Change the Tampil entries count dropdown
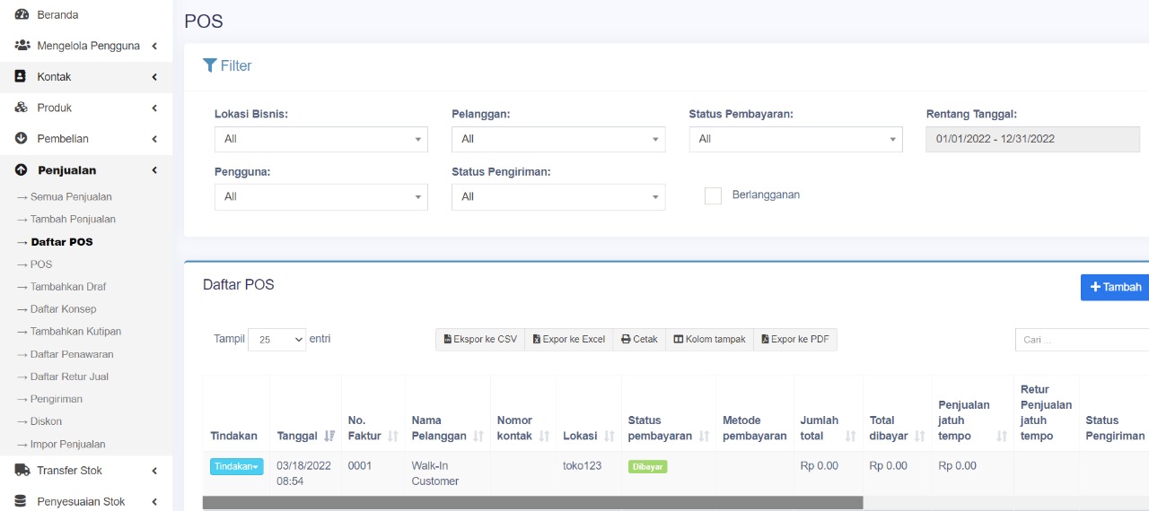This screenshot has width=1149, height=511. 276,340
